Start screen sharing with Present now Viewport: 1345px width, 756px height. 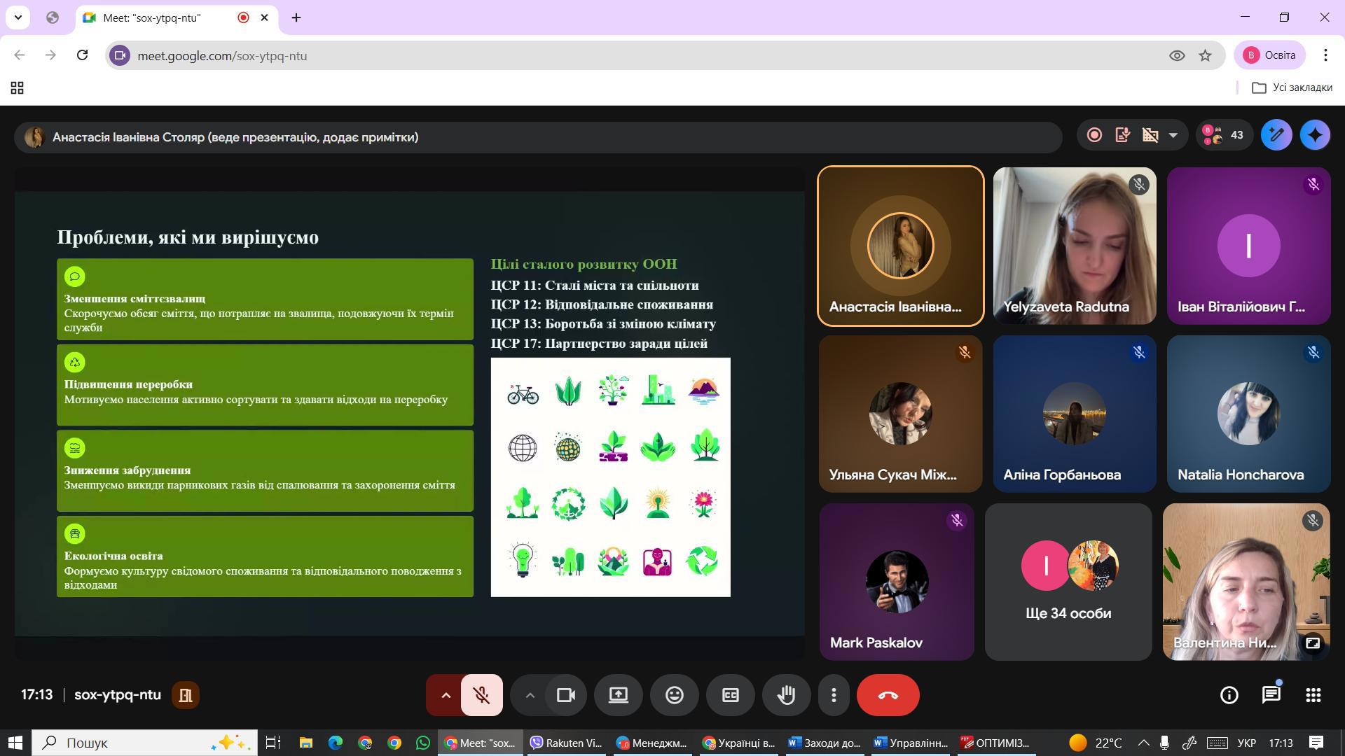coord(618,695)
